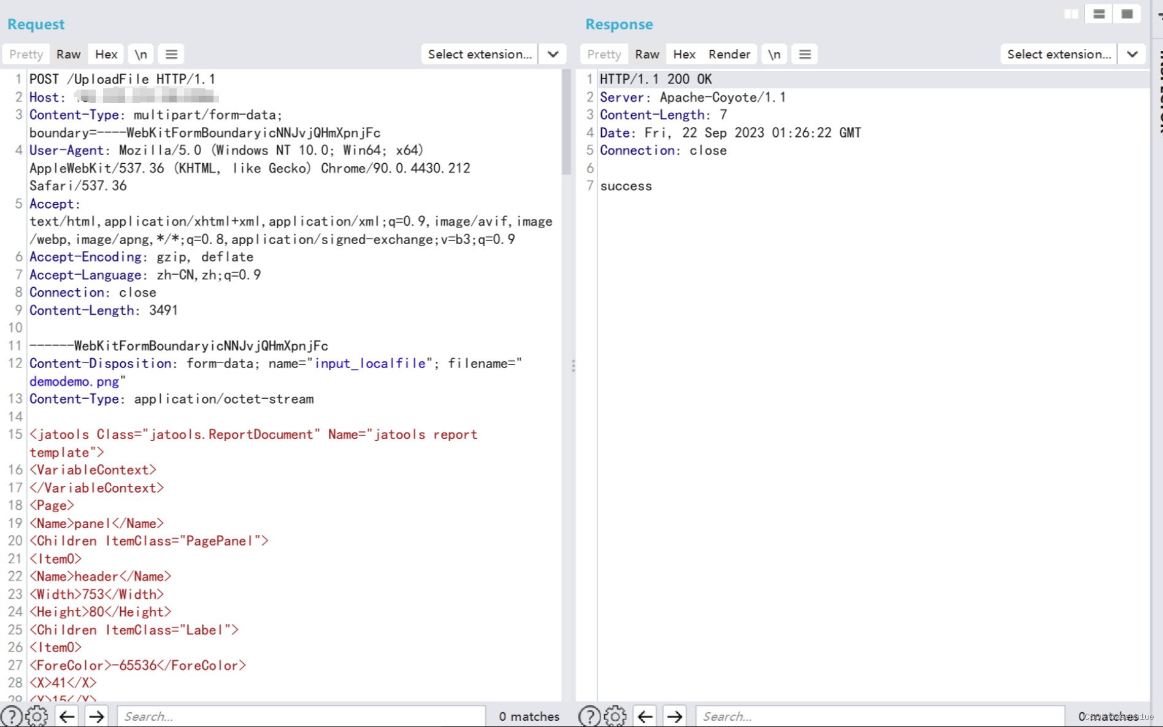Screen dimensions: 1163x727
Task: Toggle newline display in Response panel
Action: click(x=775, y=54)
